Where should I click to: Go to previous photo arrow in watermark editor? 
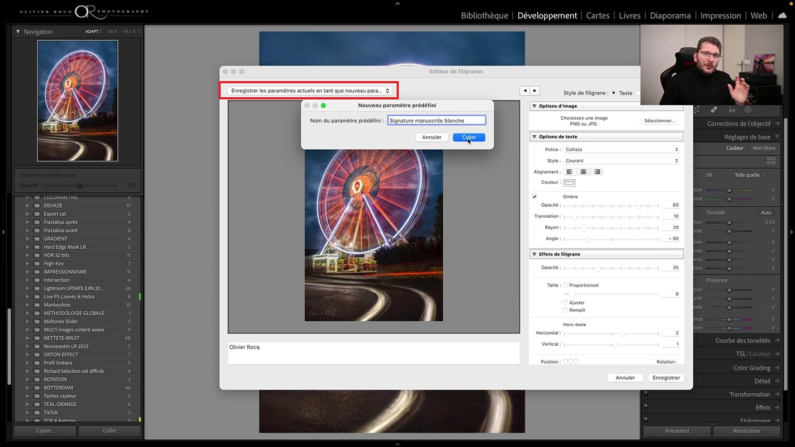pyautogui.click(x=524, y=91)
